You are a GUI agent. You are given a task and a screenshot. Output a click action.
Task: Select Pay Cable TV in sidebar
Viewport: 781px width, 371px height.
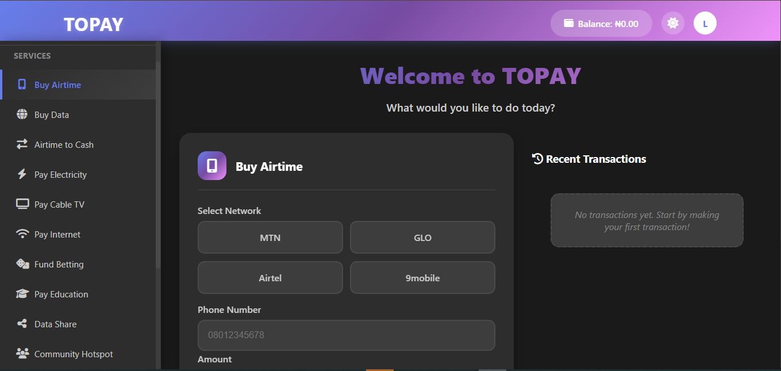[78, 204]
